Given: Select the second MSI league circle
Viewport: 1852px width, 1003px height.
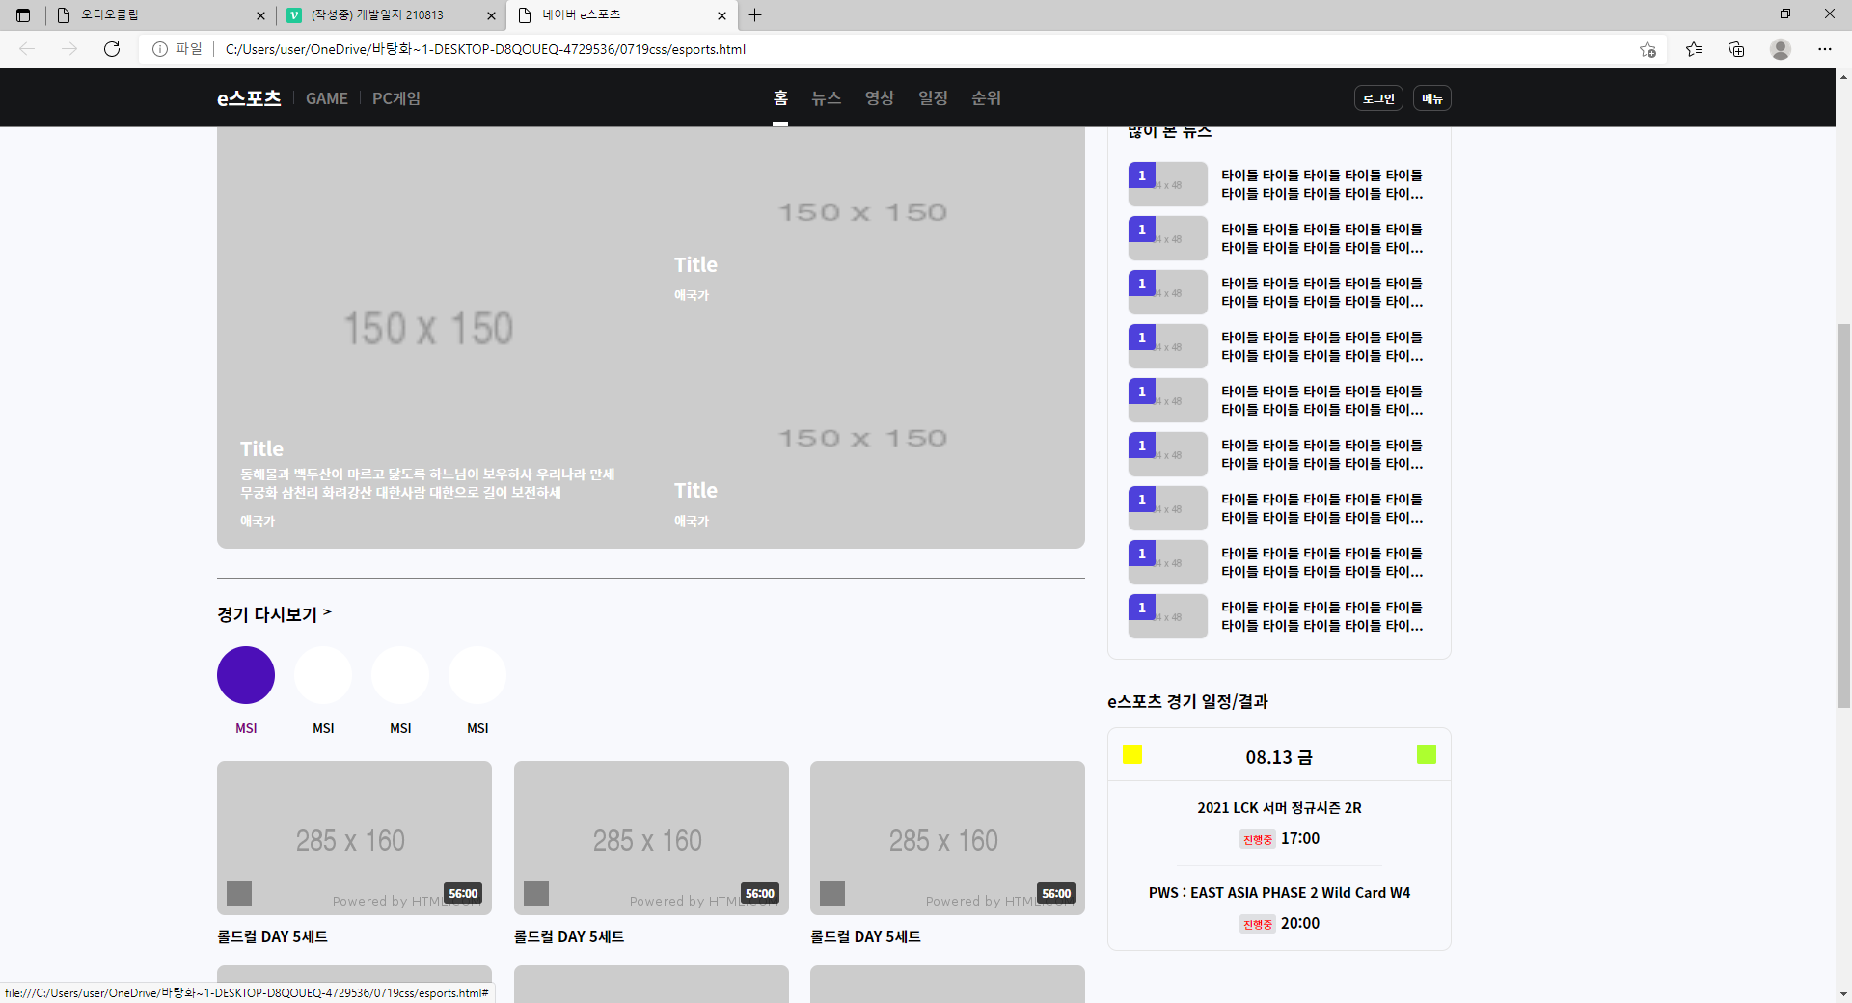Looking at the screenshot, I should 323,675.
